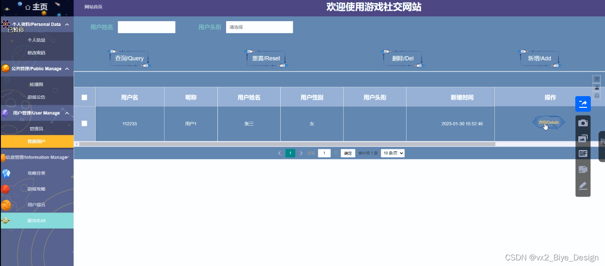
Task: Open column filter icon in table toolbar
Action: point(597,79)
